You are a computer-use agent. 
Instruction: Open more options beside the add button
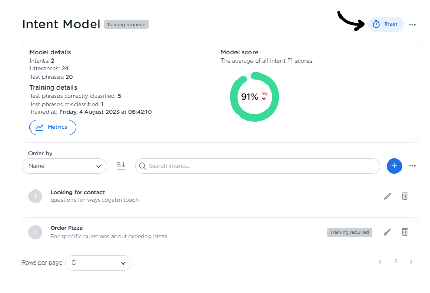412,166
